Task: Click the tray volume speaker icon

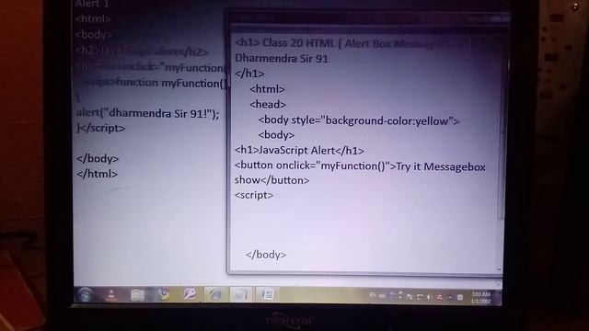Action: coord(430,297)
